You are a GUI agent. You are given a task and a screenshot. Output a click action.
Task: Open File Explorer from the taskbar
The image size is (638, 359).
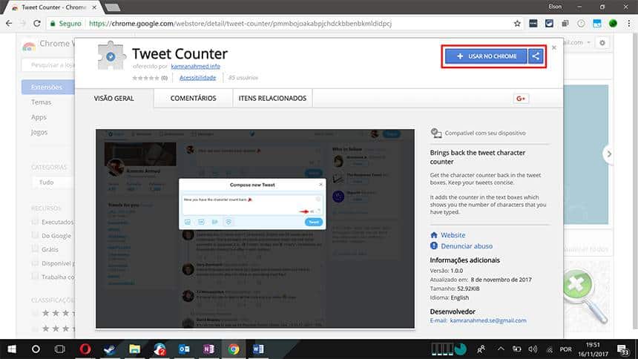[x=135, y=349]
